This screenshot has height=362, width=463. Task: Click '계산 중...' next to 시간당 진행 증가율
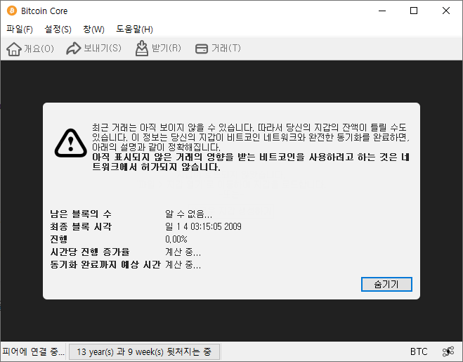183,252
